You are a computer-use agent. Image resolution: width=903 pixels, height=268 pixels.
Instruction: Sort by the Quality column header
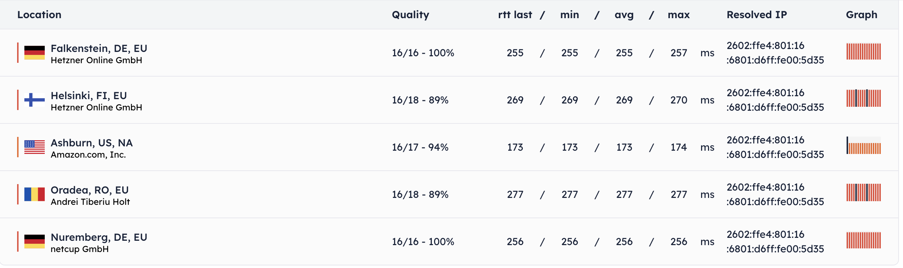coord(410,15)
